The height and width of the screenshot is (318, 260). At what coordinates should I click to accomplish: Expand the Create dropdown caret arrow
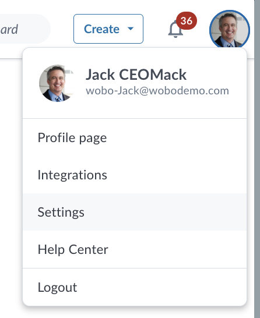[131, 29]
